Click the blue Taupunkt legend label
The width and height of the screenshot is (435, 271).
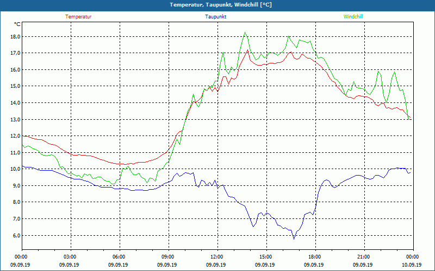pyautogui.click(x=216, y=16)
